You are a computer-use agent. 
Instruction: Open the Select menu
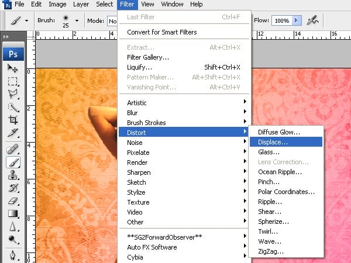point(104,4)
